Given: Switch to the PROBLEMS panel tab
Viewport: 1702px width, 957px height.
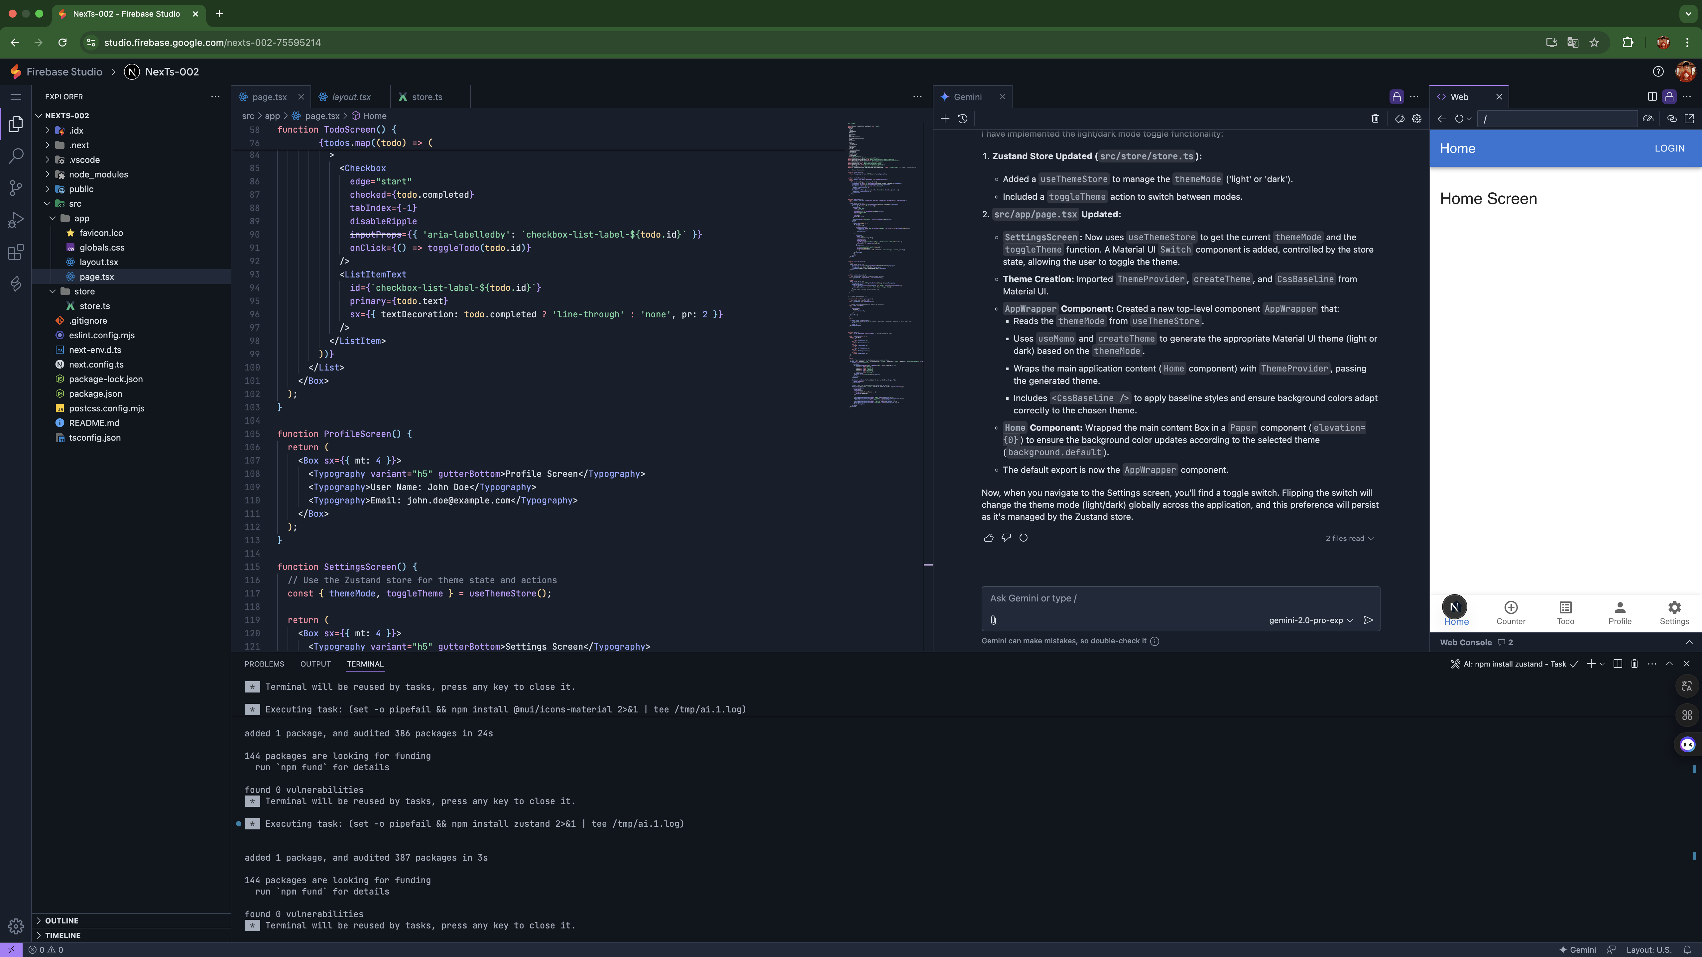Looking at the screenshot, I should coord(264,664).
